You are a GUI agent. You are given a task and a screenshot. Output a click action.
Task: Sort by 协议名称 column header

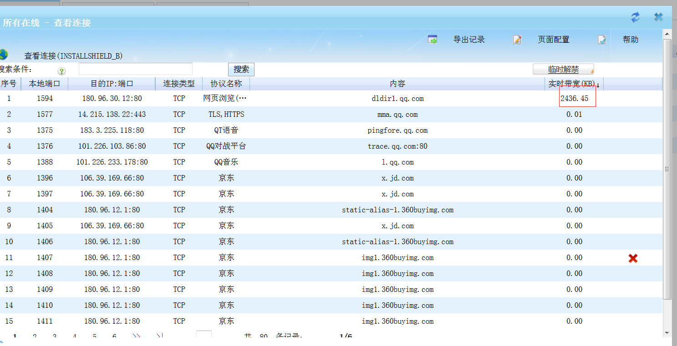coord(226,84)
